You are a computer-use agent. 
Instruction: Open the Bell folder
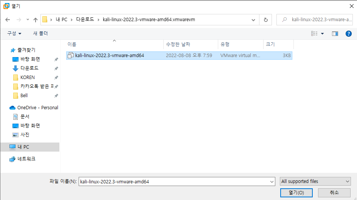(x=24, y=96)
